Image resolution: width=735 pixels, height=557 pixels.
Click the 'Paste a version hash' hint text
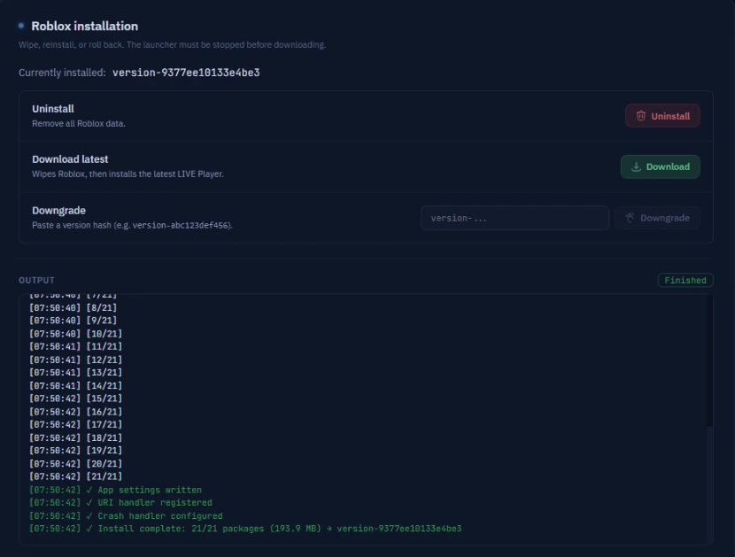tap(132, 226)
